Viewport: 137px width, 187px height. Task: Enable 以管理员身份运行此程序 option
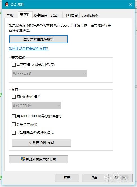(14, 133)
